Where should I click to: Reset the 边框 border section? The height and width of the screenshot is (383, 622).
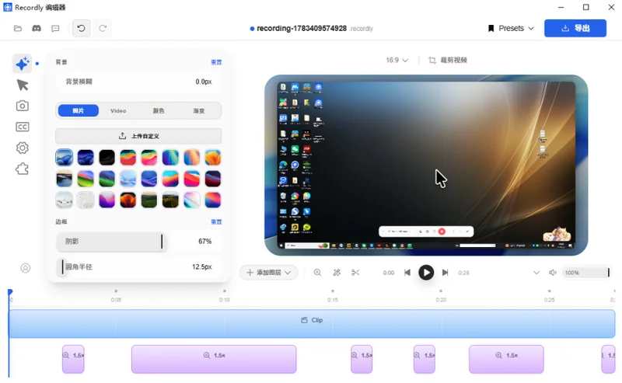(x=216, y=222)
